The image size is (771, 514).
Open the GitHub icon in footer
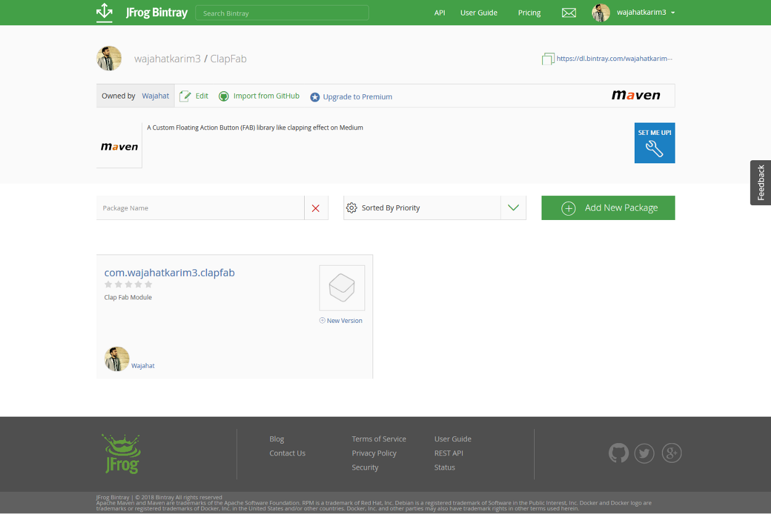coord(619,454)
